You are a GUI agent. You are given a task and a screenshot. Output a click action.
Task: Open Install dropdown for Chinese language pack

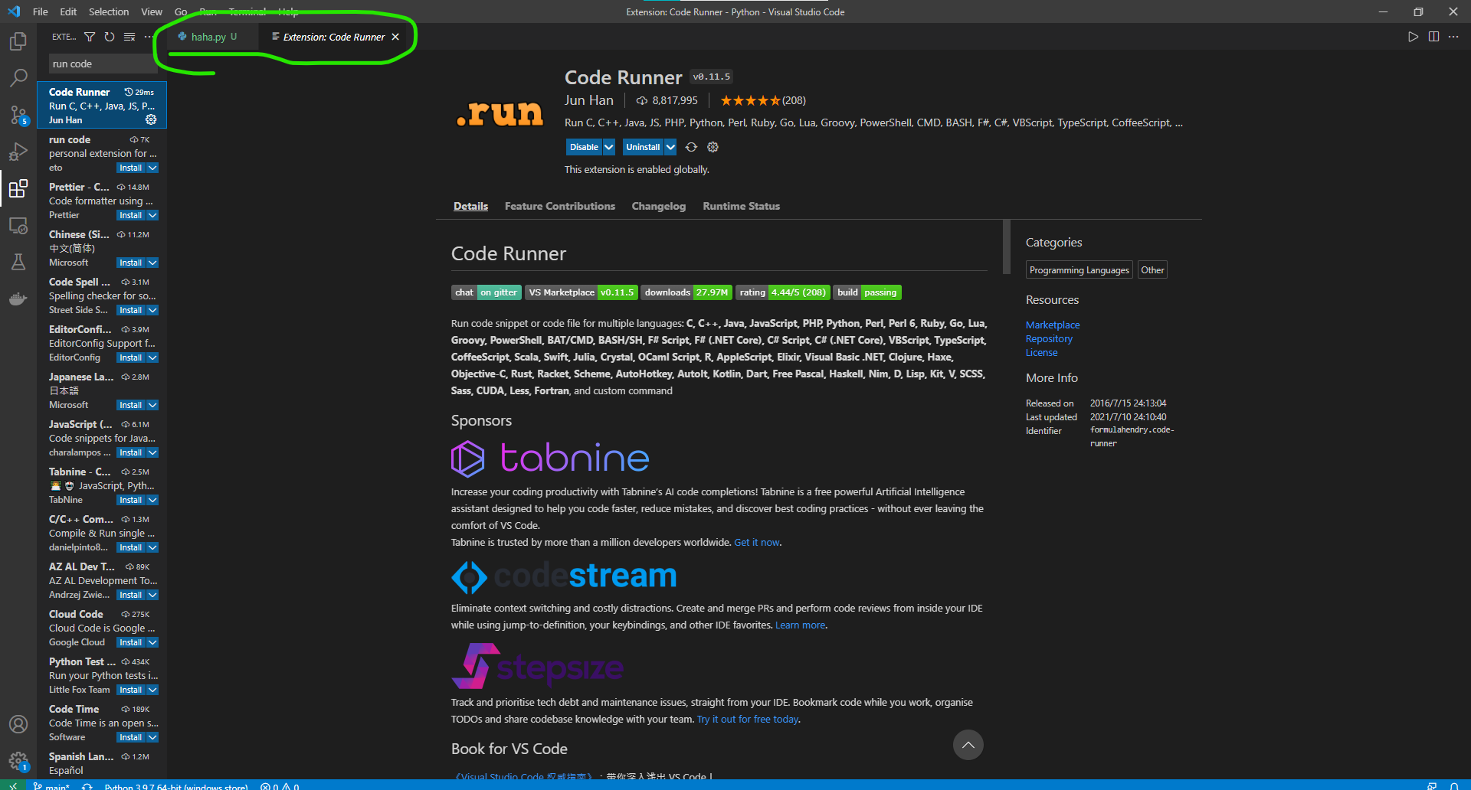coord(152,263)
